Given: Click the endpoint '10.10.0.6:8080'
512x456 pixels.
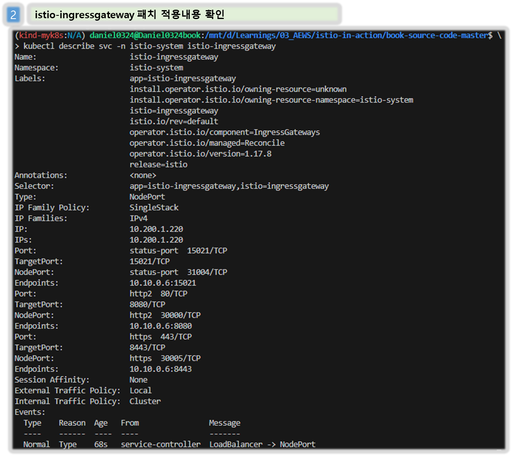Looking at the screenshot, I should pos(161,326).
